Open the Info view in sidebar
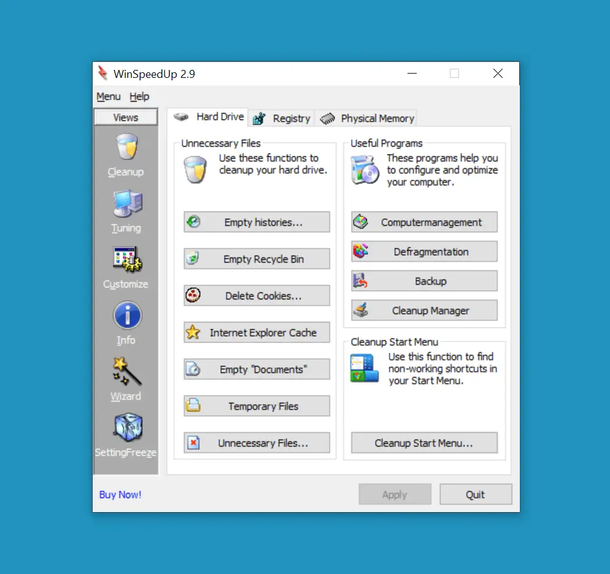The height and width of the screenshot is (574, 610). (x=126, y=323)
